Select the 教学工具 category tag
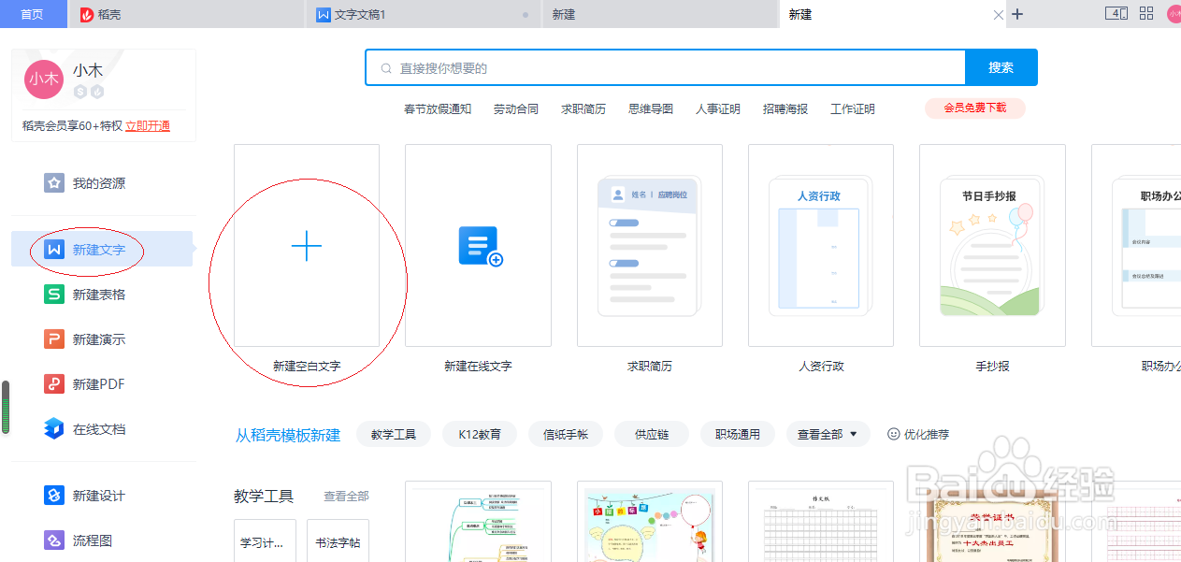The height and width of the screenshot is (562, 1181). tap(394, 434)
